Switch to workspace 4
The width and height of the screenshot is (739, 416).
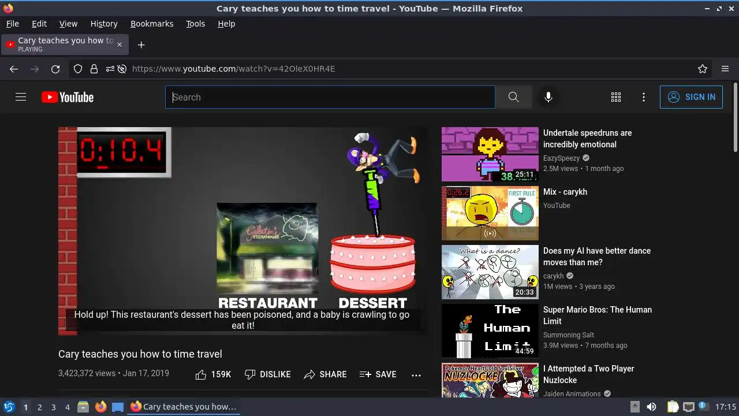[x=67, y=407]
